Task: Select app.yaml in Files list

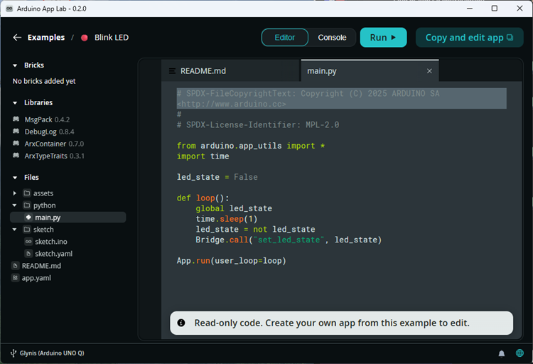Action: click(36, 278)
